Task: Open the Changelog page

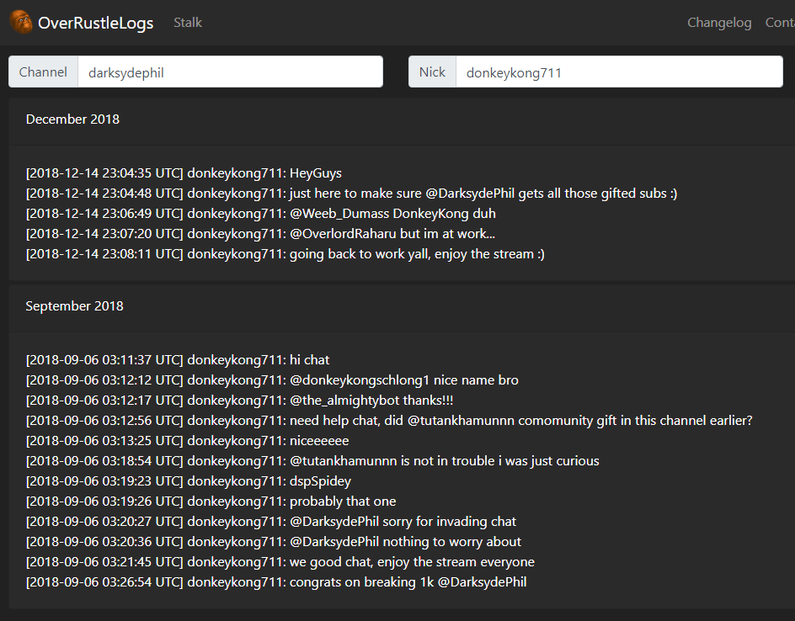Action: [719, 22]
